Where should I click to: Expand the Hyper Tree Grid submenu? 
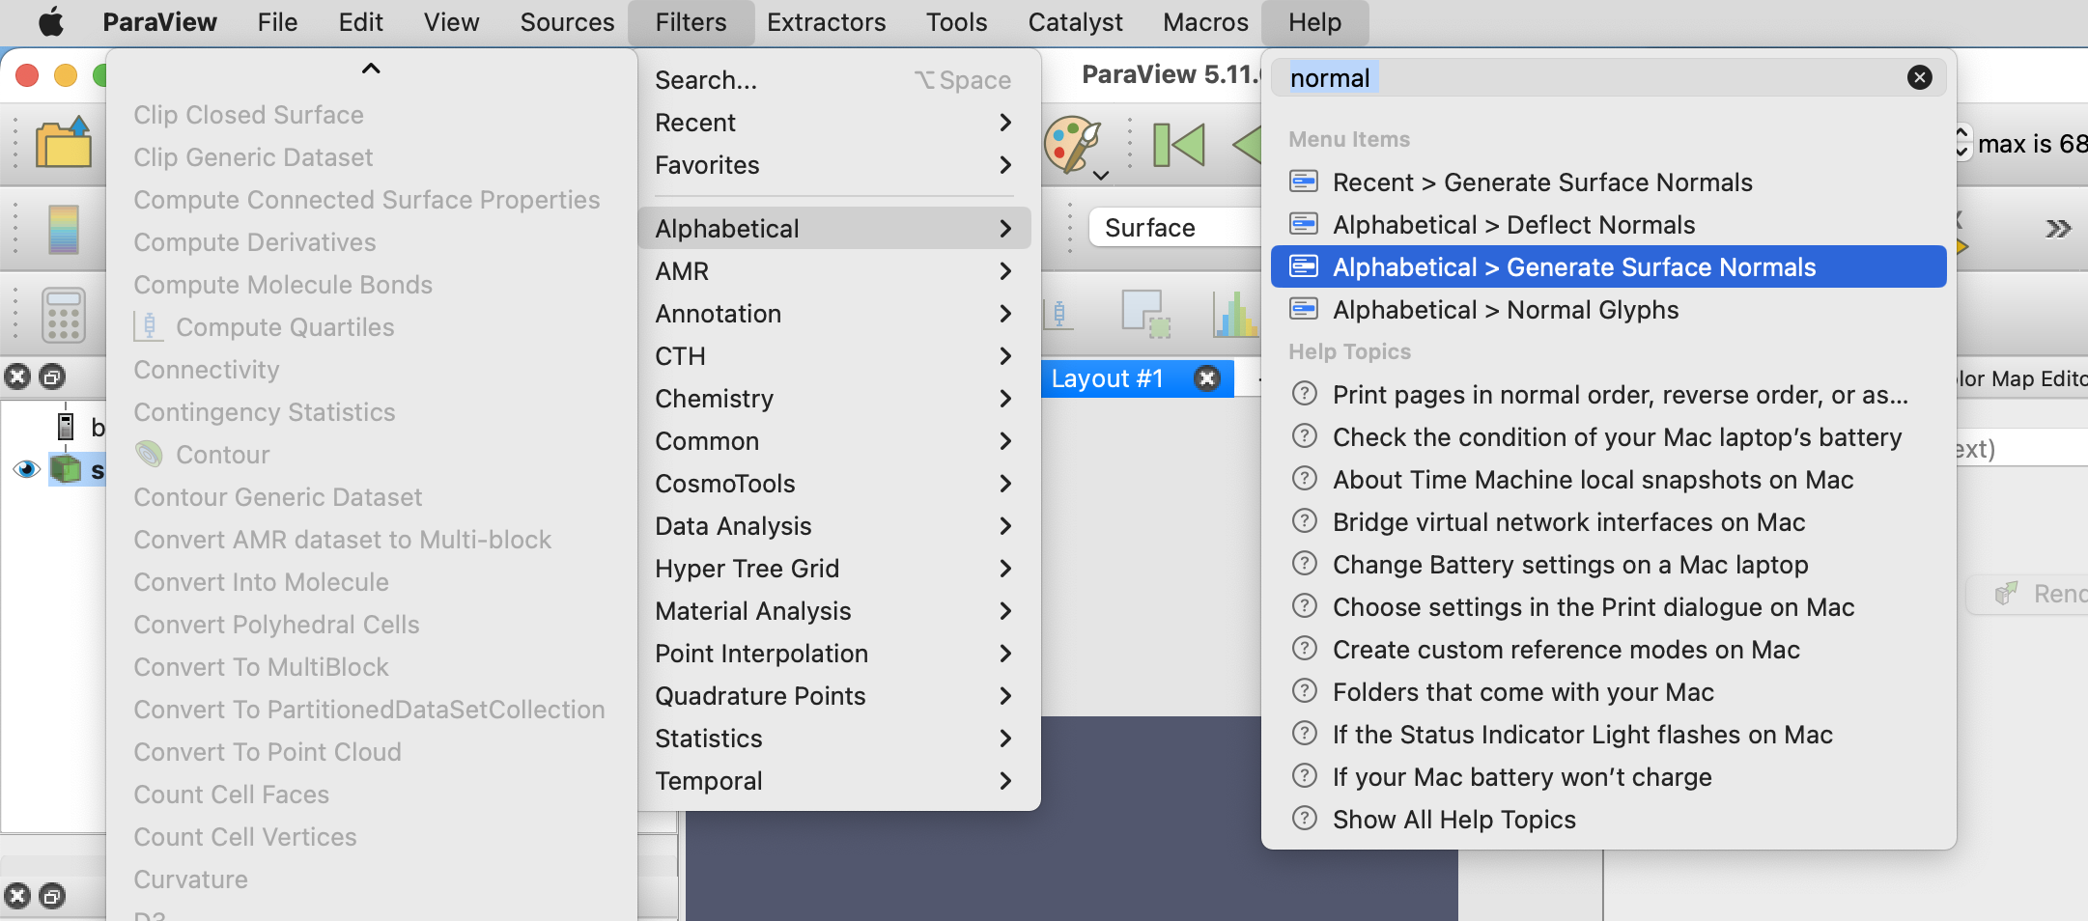(833, 569)
